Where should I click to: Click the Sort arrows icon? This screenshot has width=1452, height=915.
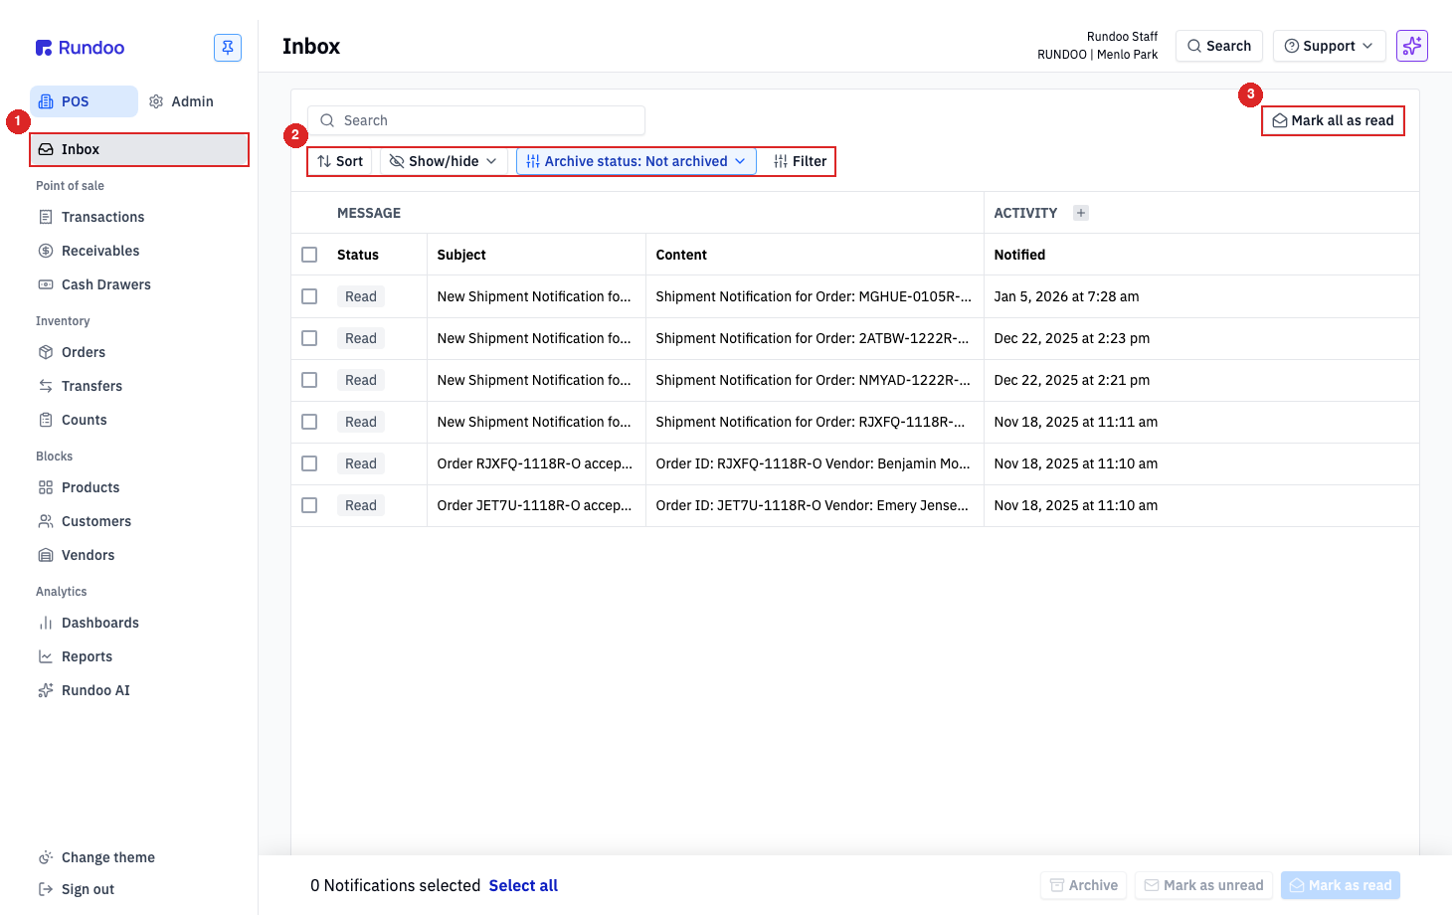point(324,161)
